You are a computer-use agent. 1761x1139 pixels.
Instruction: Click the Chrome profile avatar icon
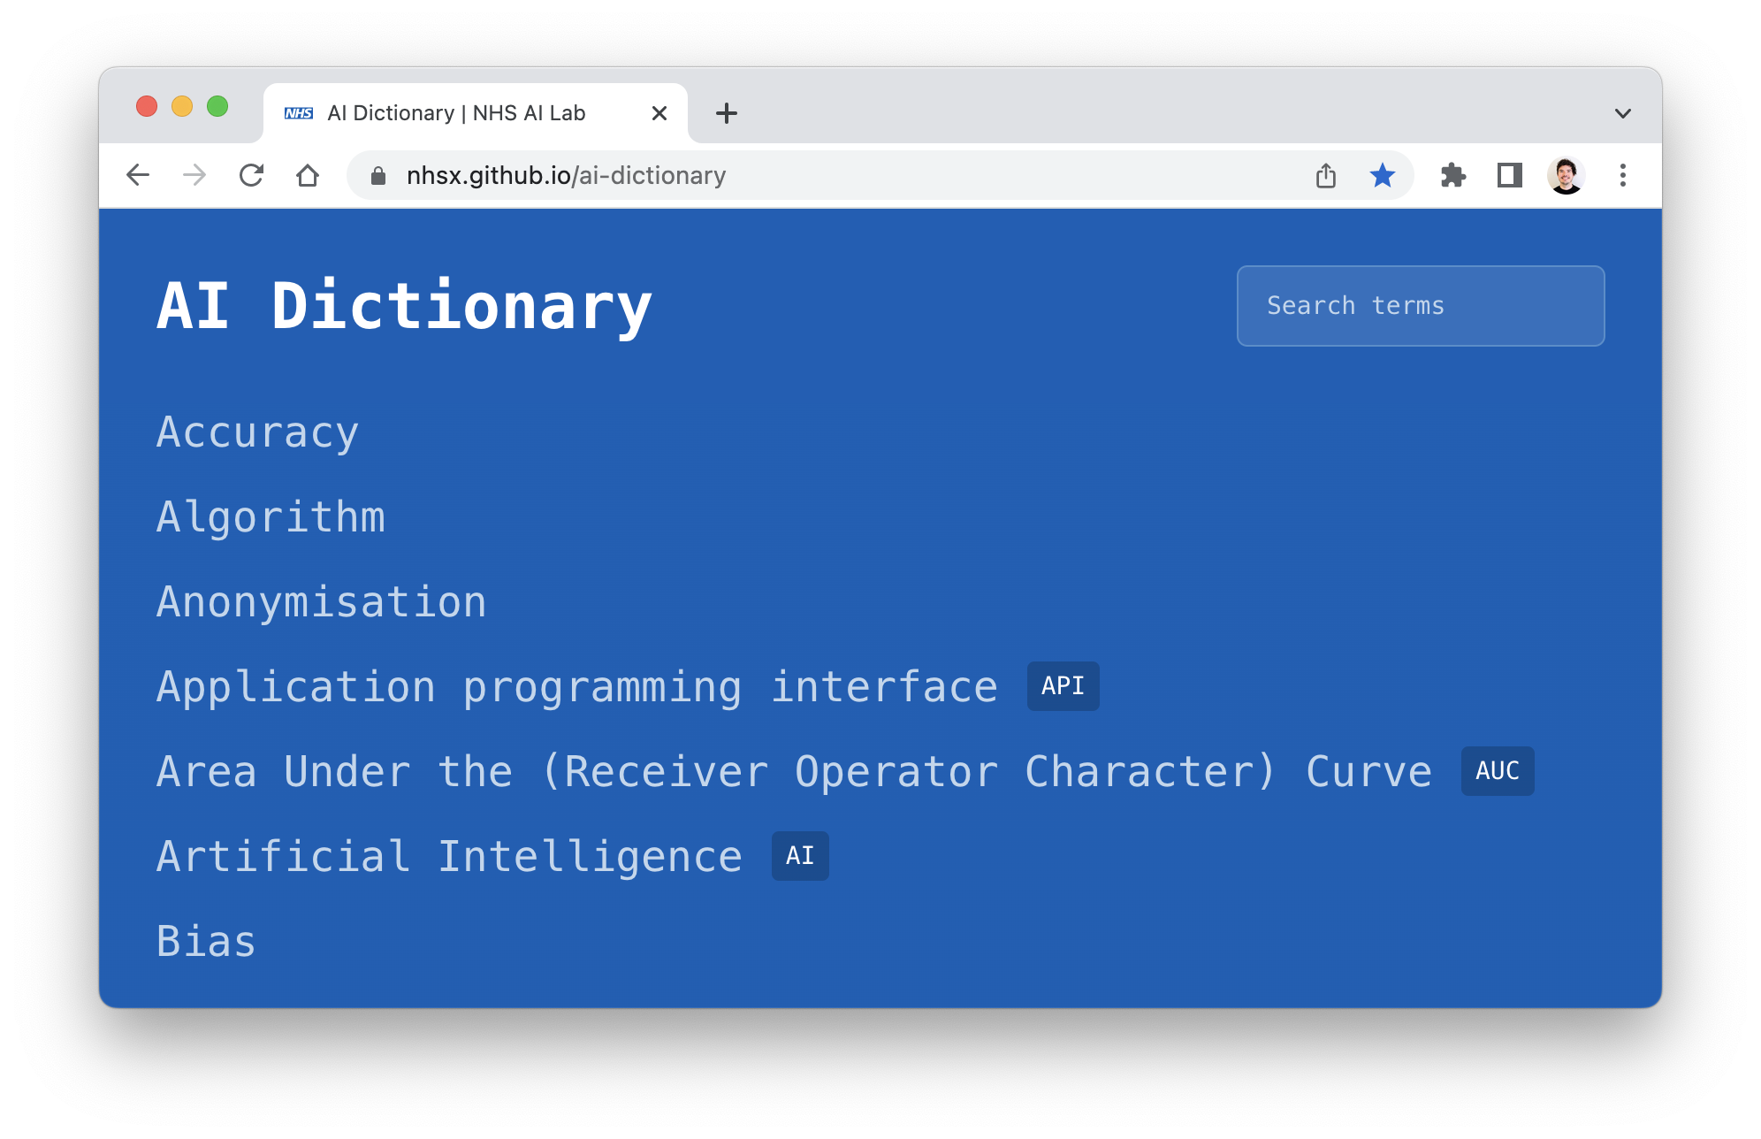pos(1565,177)
